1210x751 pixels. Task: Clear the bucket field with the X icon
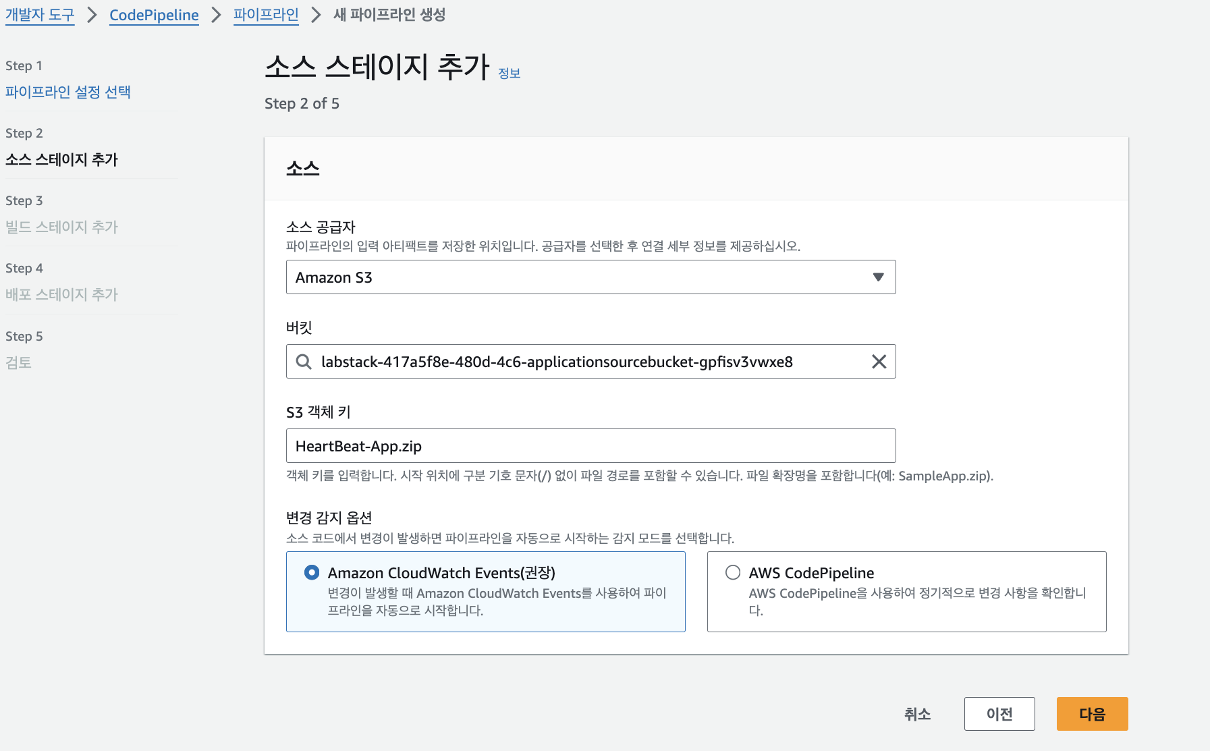[x=879, y=362]
